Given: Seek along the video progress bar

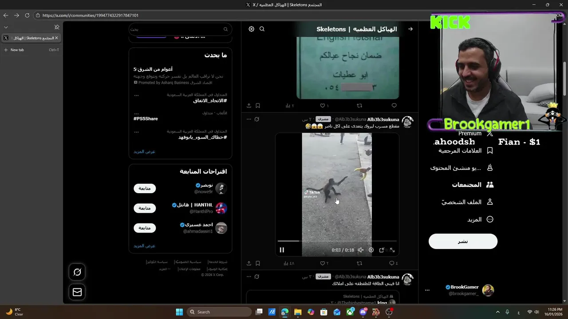Looking at the screenshot, I should 337,241.
